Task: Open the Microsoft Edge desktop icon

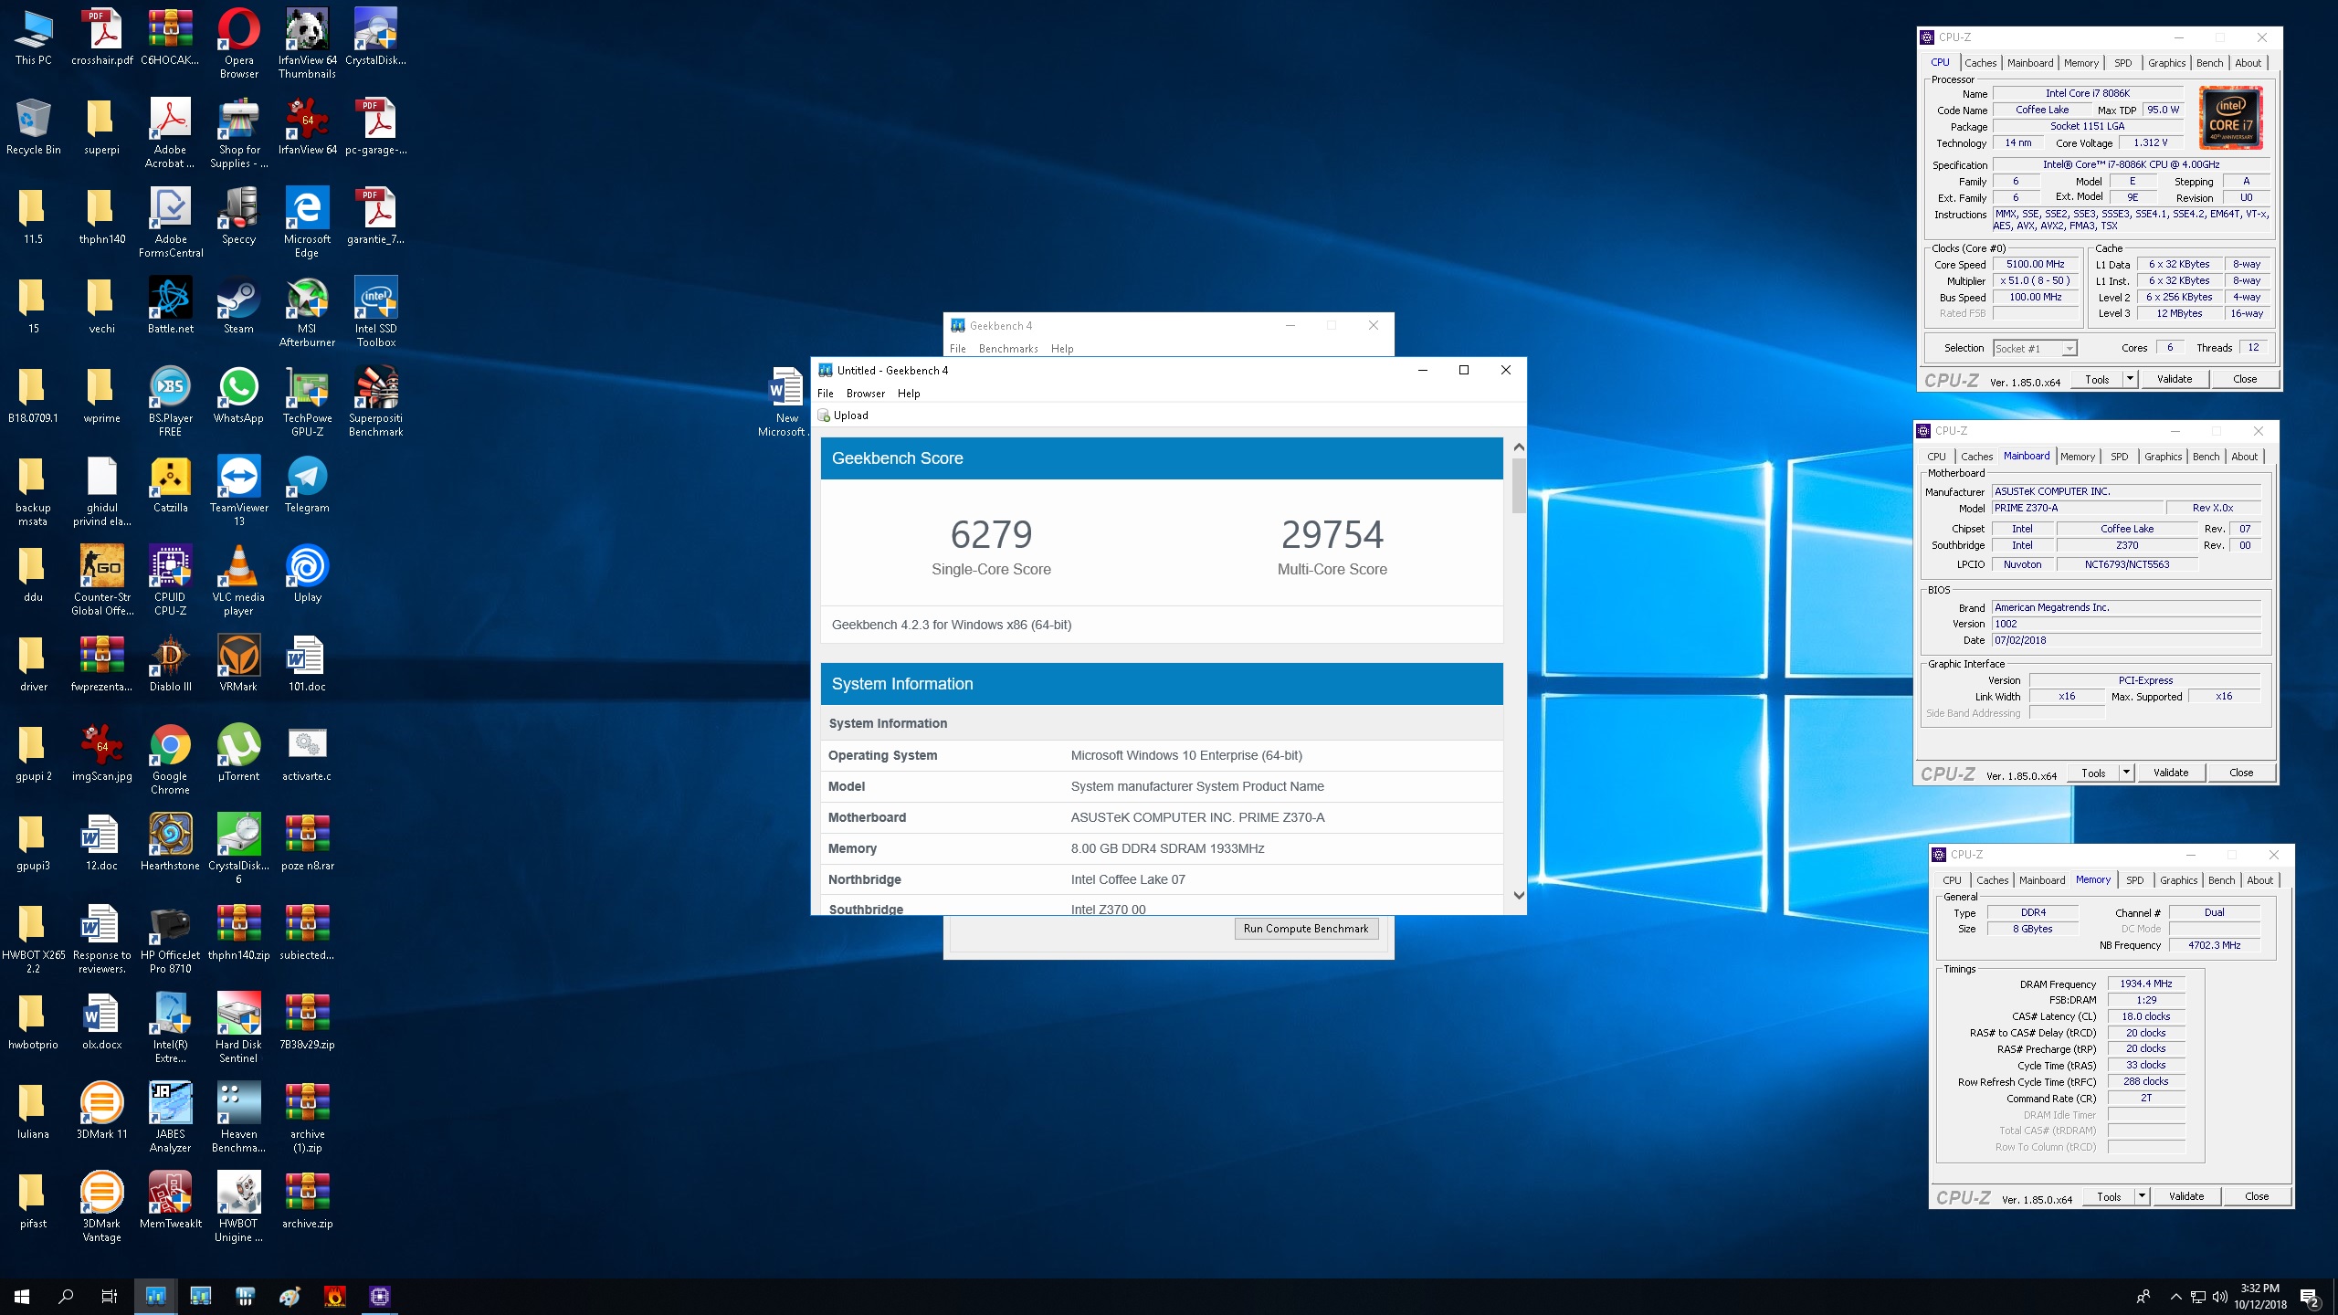Action: [307, 222]
